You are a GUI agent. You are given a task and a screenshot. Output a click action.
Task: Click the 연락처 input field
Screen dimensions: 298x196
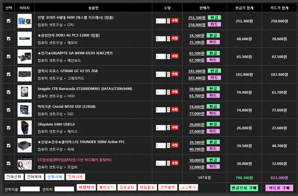point(64,189)
